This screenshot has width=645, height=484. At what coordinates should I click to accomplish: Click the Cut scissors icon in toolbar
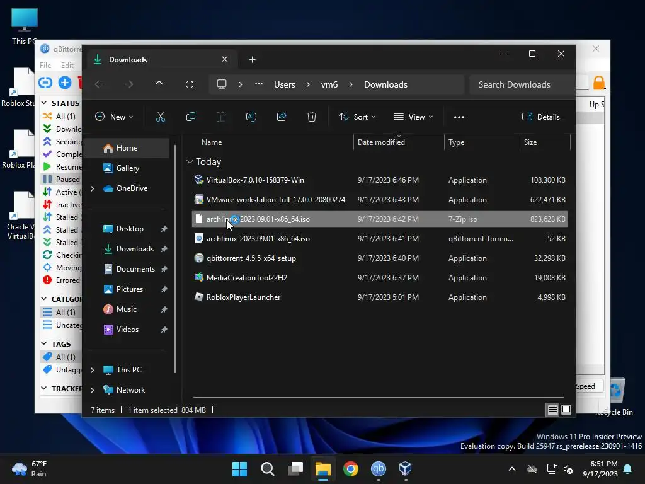tap(161, 117)
